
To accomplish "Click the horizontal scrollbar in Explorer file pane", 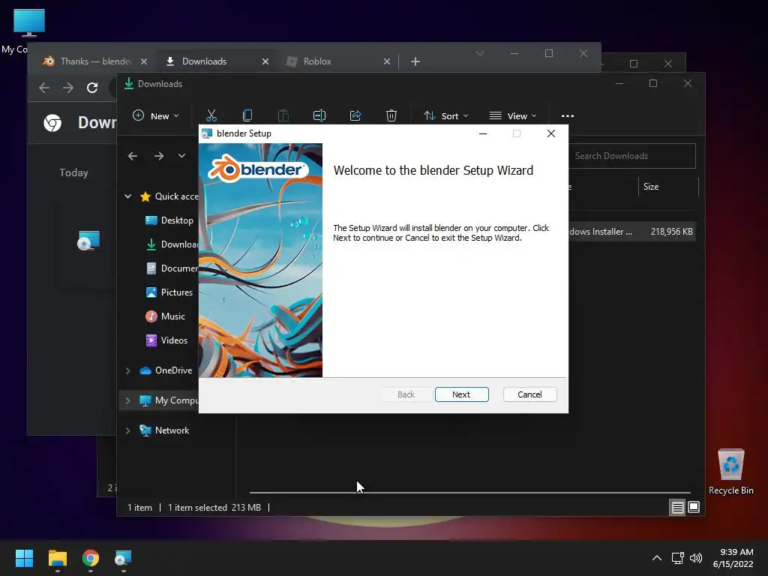I will coord(469,492).
